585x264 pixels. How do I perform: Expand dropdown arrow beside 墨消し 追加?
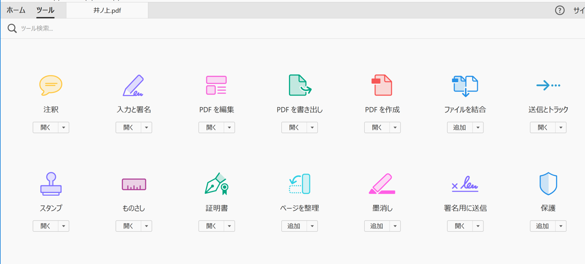point(395,226)
